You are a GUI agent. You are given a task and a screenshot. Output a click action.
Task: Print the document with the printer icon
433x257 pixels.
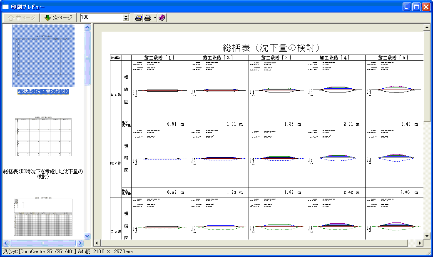pos(148,18)
